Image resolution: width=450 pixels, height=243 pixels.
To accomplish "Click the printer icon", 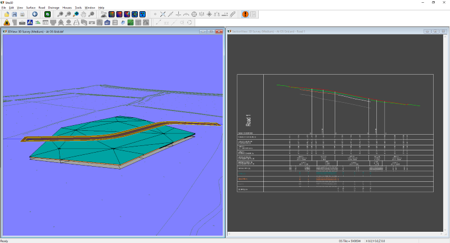I will (22, 14).
